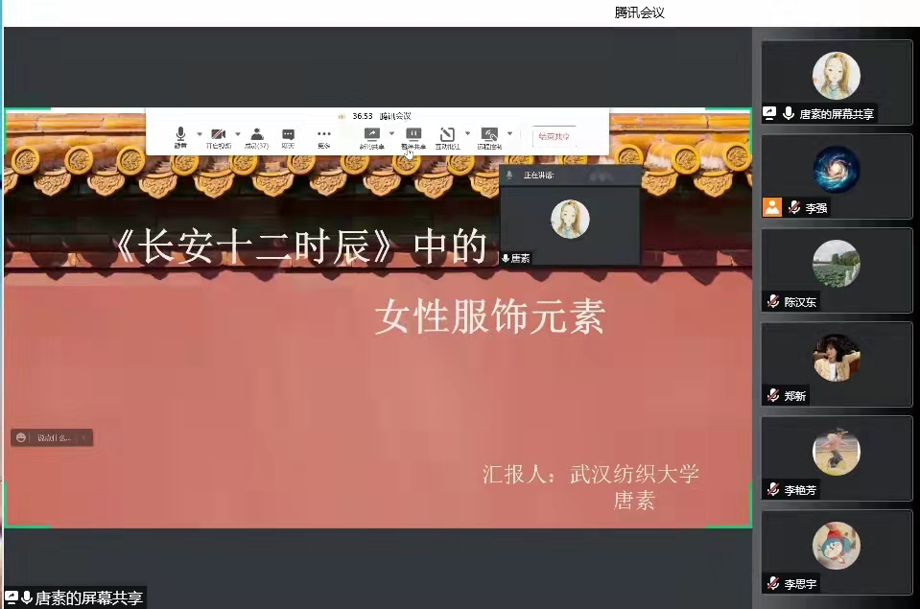The image size is (920, 609).
Task: Mute the microphone in the sharing toolbar
Action: 180,136
